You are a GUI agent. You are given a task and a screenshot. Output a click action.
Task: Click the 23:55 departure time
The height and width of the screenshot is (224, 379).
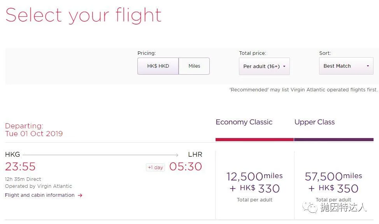[20, 166]
